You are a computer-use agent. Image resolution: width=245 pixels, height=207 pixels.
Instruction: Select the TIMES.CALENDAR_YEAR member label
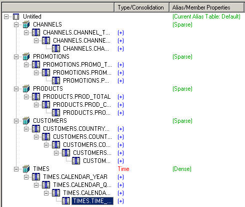click(75, 177)
